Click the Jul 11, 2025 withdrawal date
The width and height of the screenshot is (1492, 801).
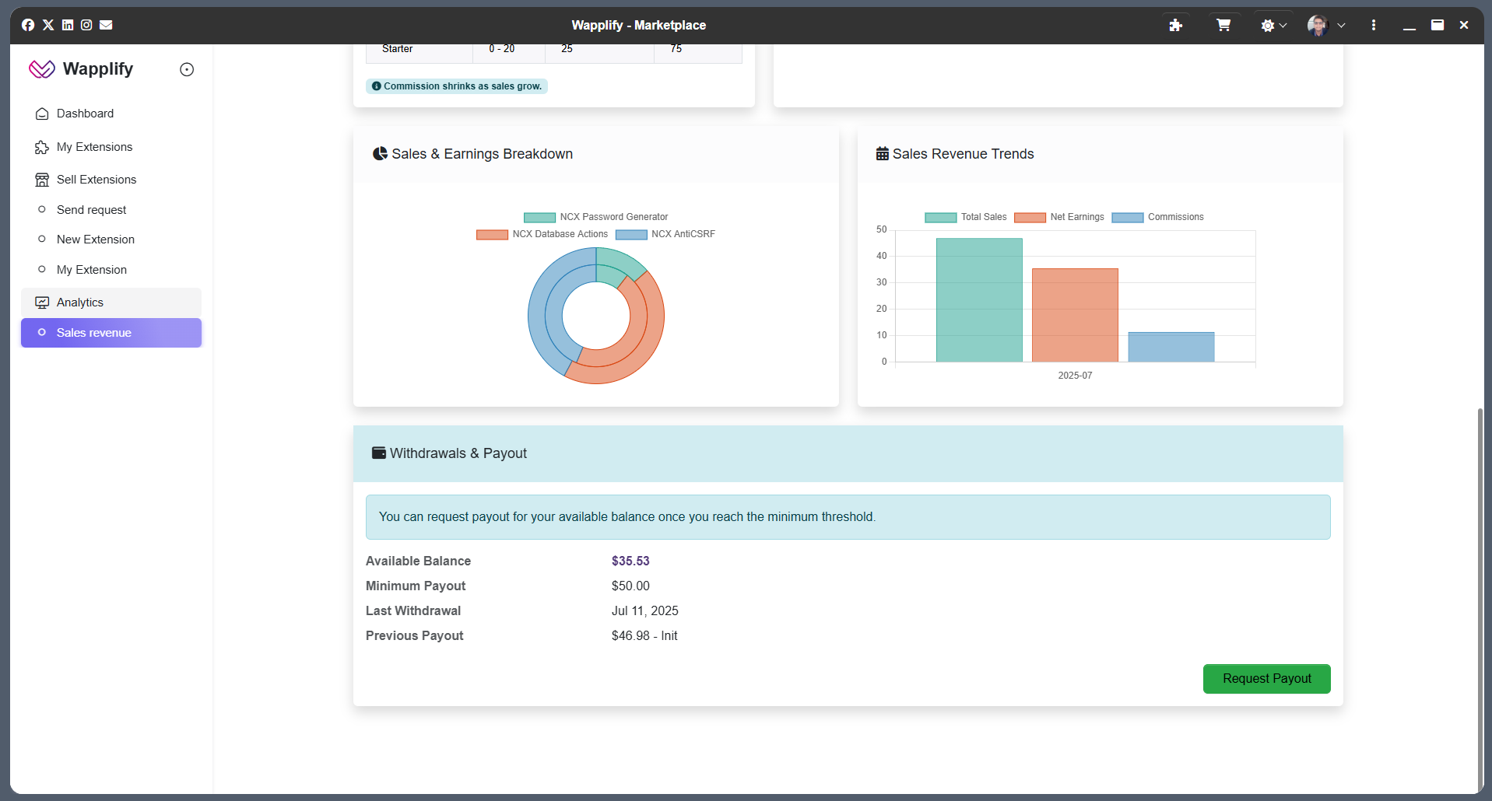click(645, 611)
